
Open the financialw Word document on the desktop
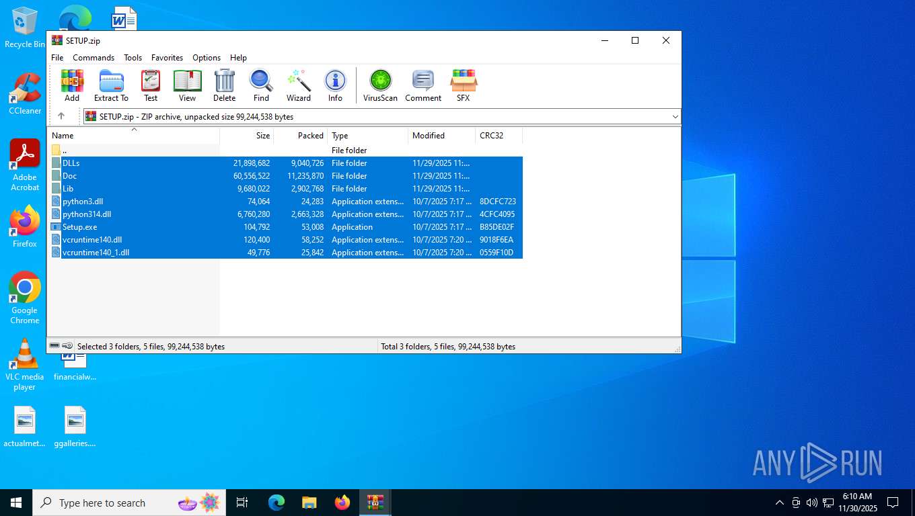tap(75, 367)
